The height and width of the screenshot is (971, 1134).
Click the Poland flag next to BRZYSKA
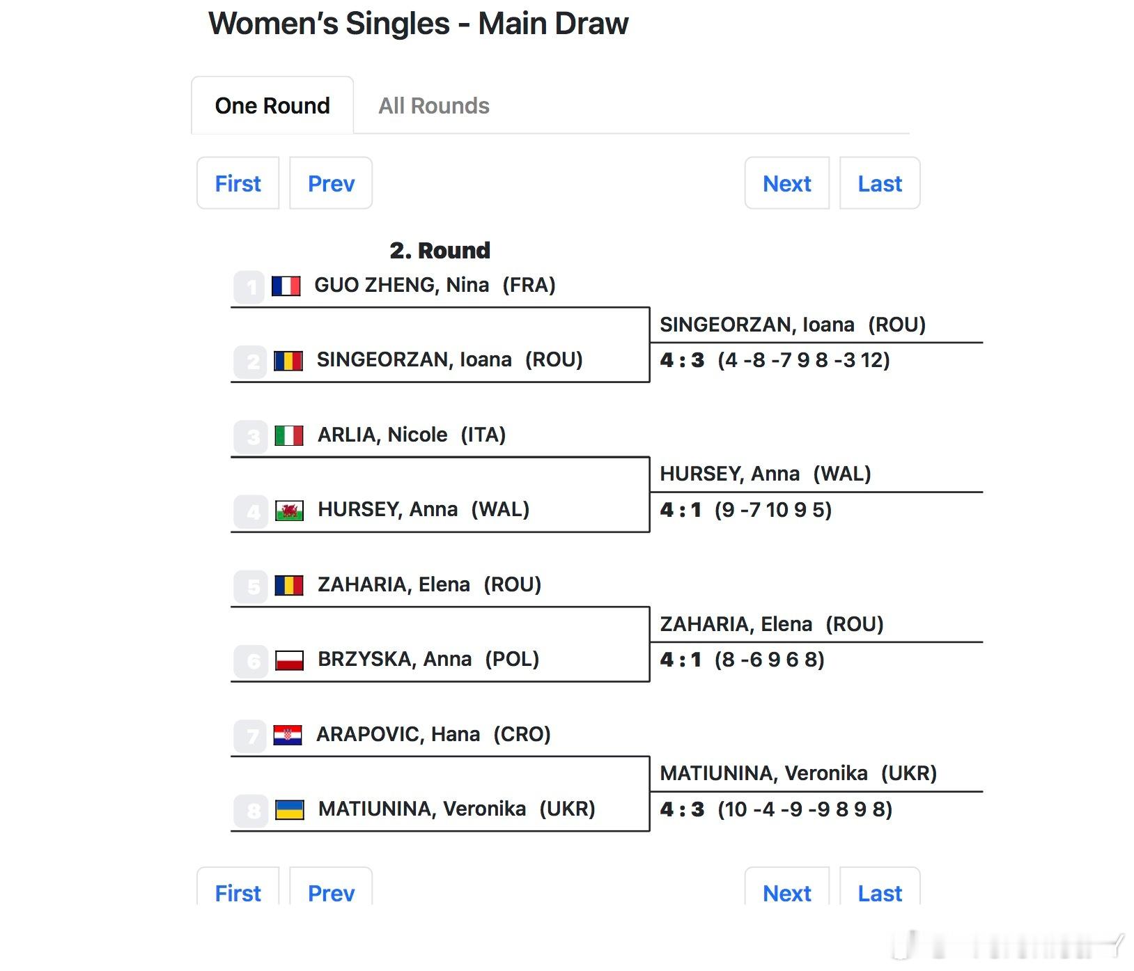289,660
